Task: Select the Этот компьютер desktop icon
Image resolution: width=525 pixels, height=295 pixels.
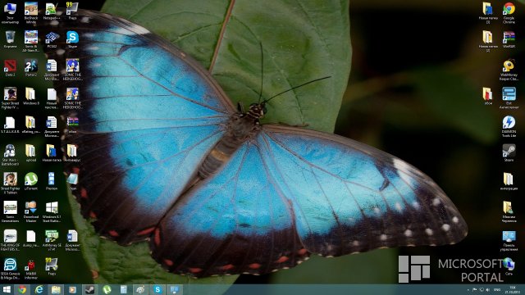Action: pos(10,13)
